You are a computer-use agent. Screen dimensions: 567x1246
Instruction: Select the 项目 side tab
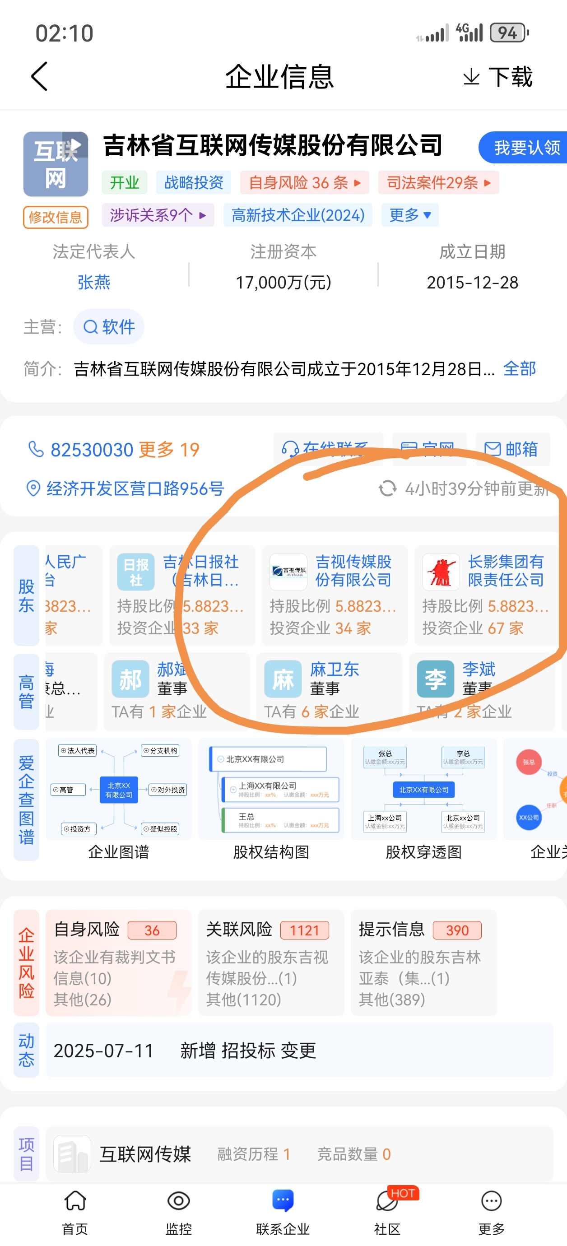[x=27, y=1154]
